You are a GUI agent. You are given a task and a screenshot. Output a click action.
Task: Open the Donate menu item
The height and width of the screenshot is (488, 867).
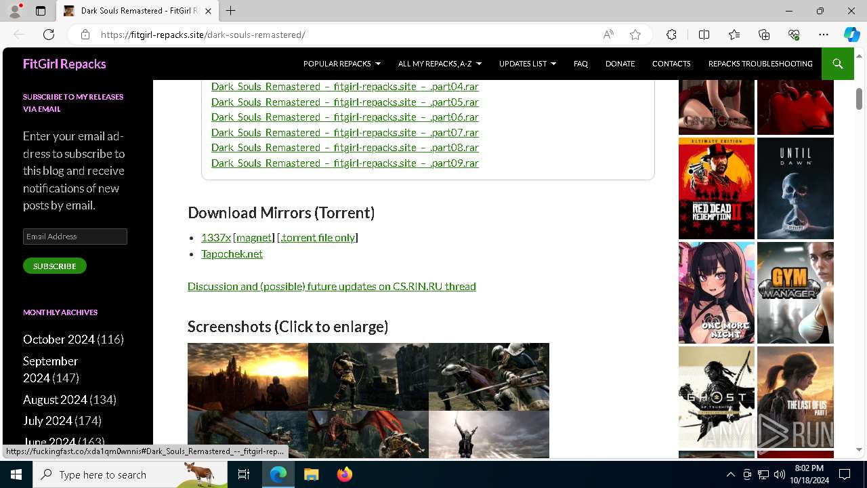pos(620,64)
